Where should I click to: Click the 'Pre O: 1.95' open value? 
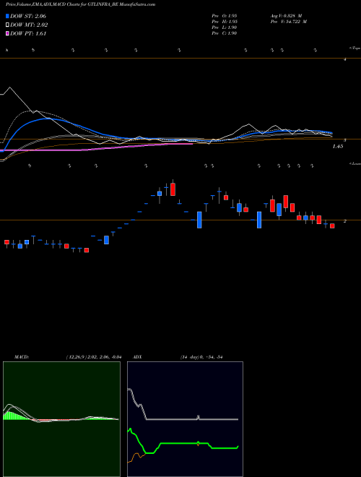pos(225,16)
